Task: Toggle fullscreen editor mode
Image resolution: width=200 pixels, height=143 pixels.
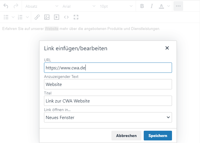Action: point(76,17)
